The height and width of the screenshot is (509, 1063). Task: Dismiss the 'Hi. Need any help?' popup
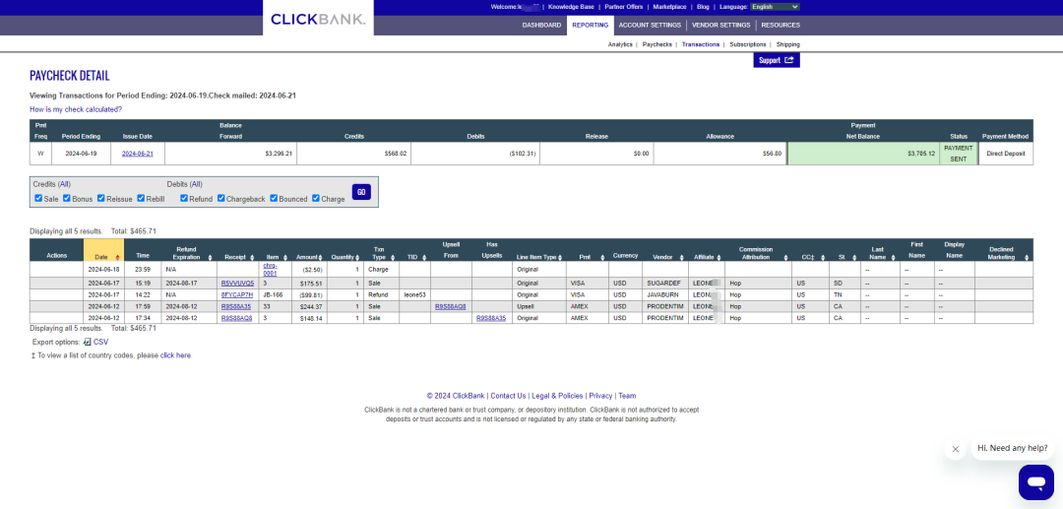955,449
